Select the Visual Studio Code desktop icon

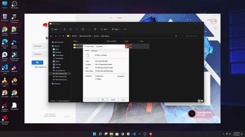pos(5,69)
